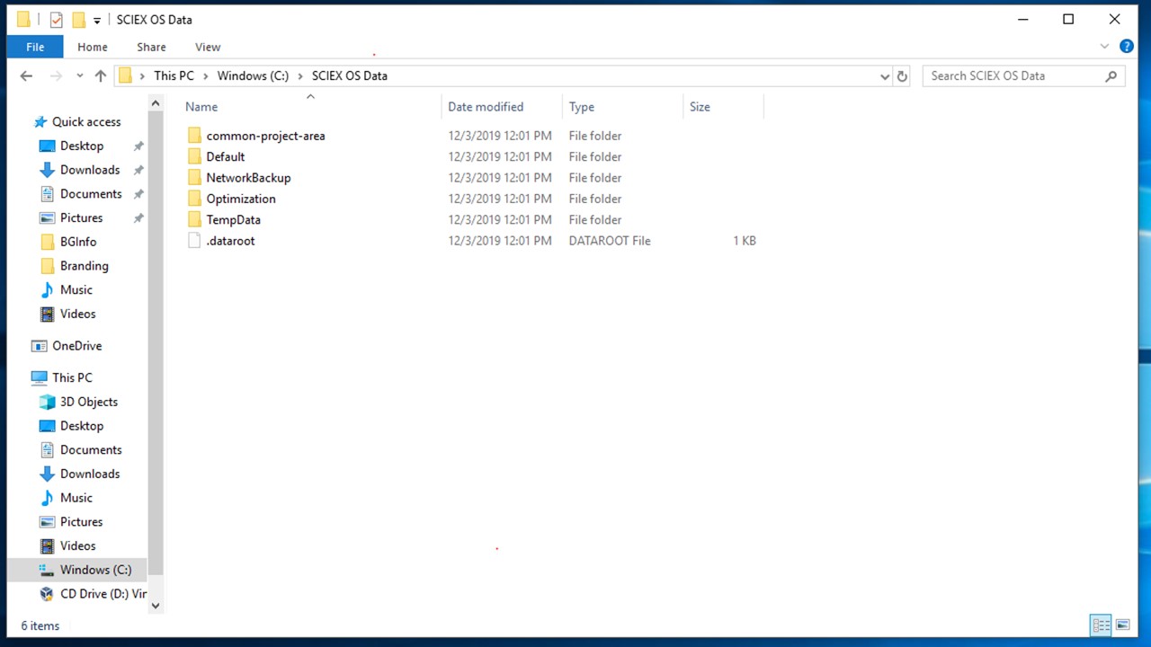Open Documents under This PC

[91, 450]
